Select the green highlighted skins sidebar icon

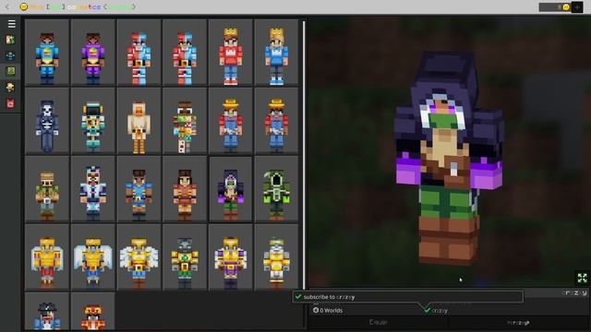point(10,71)
